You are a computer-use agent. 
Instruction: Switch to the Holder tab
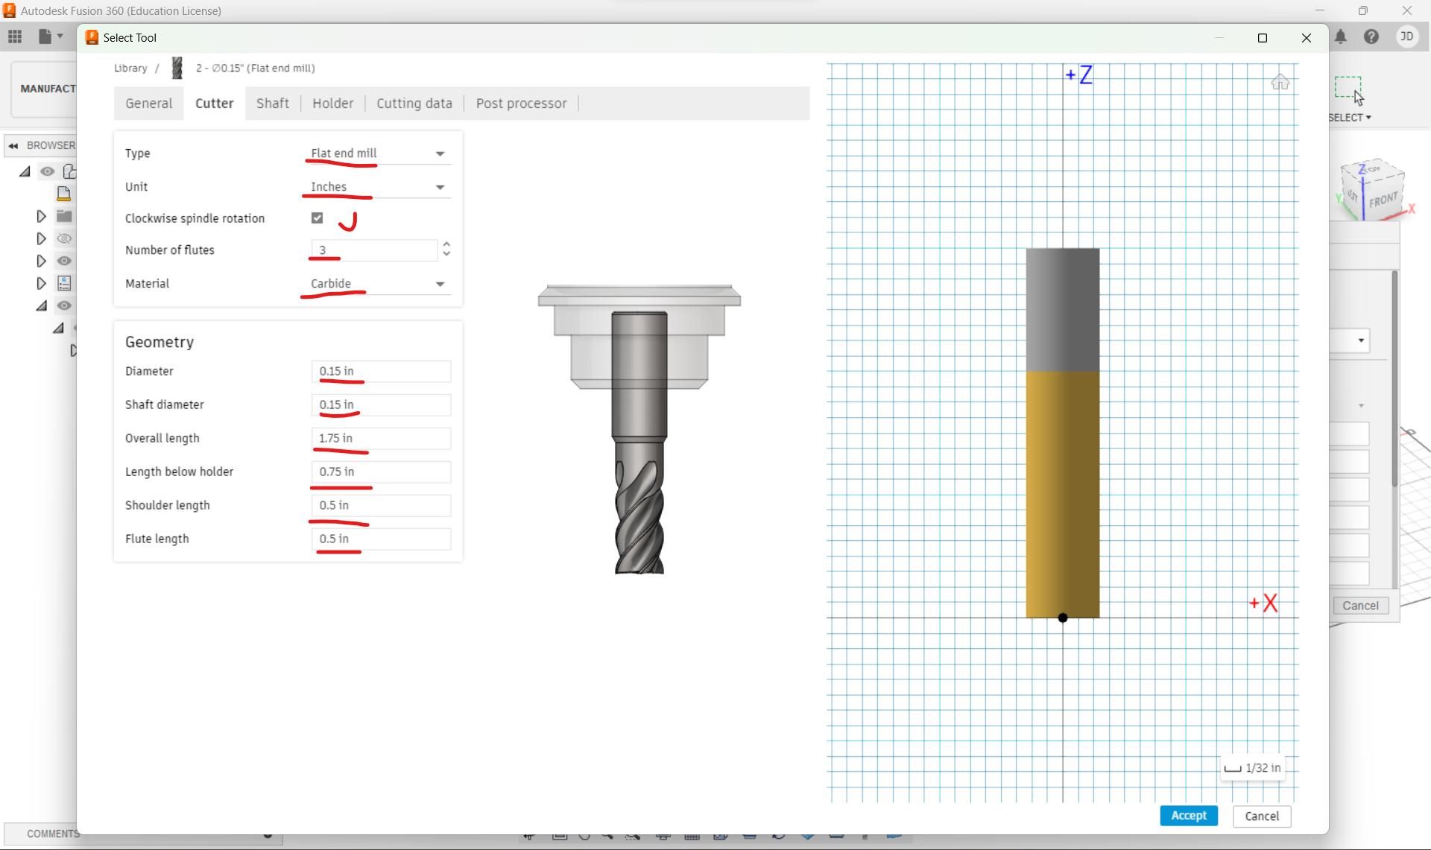click(332, 104)
